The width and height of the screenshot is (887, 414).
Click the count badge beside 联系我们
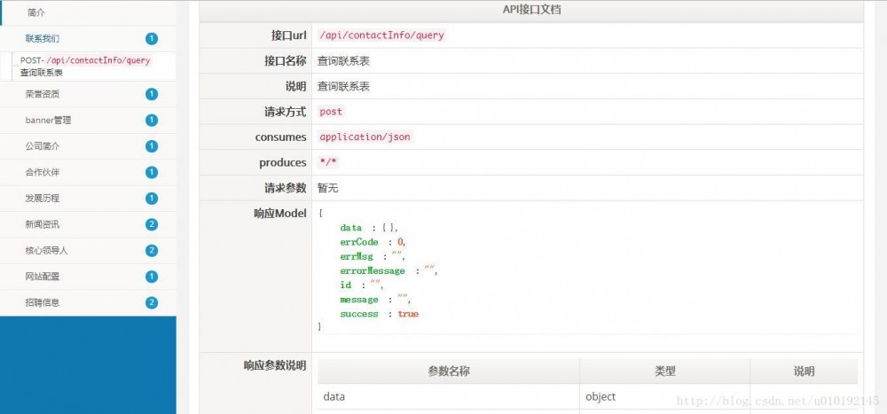pos(151,38)
